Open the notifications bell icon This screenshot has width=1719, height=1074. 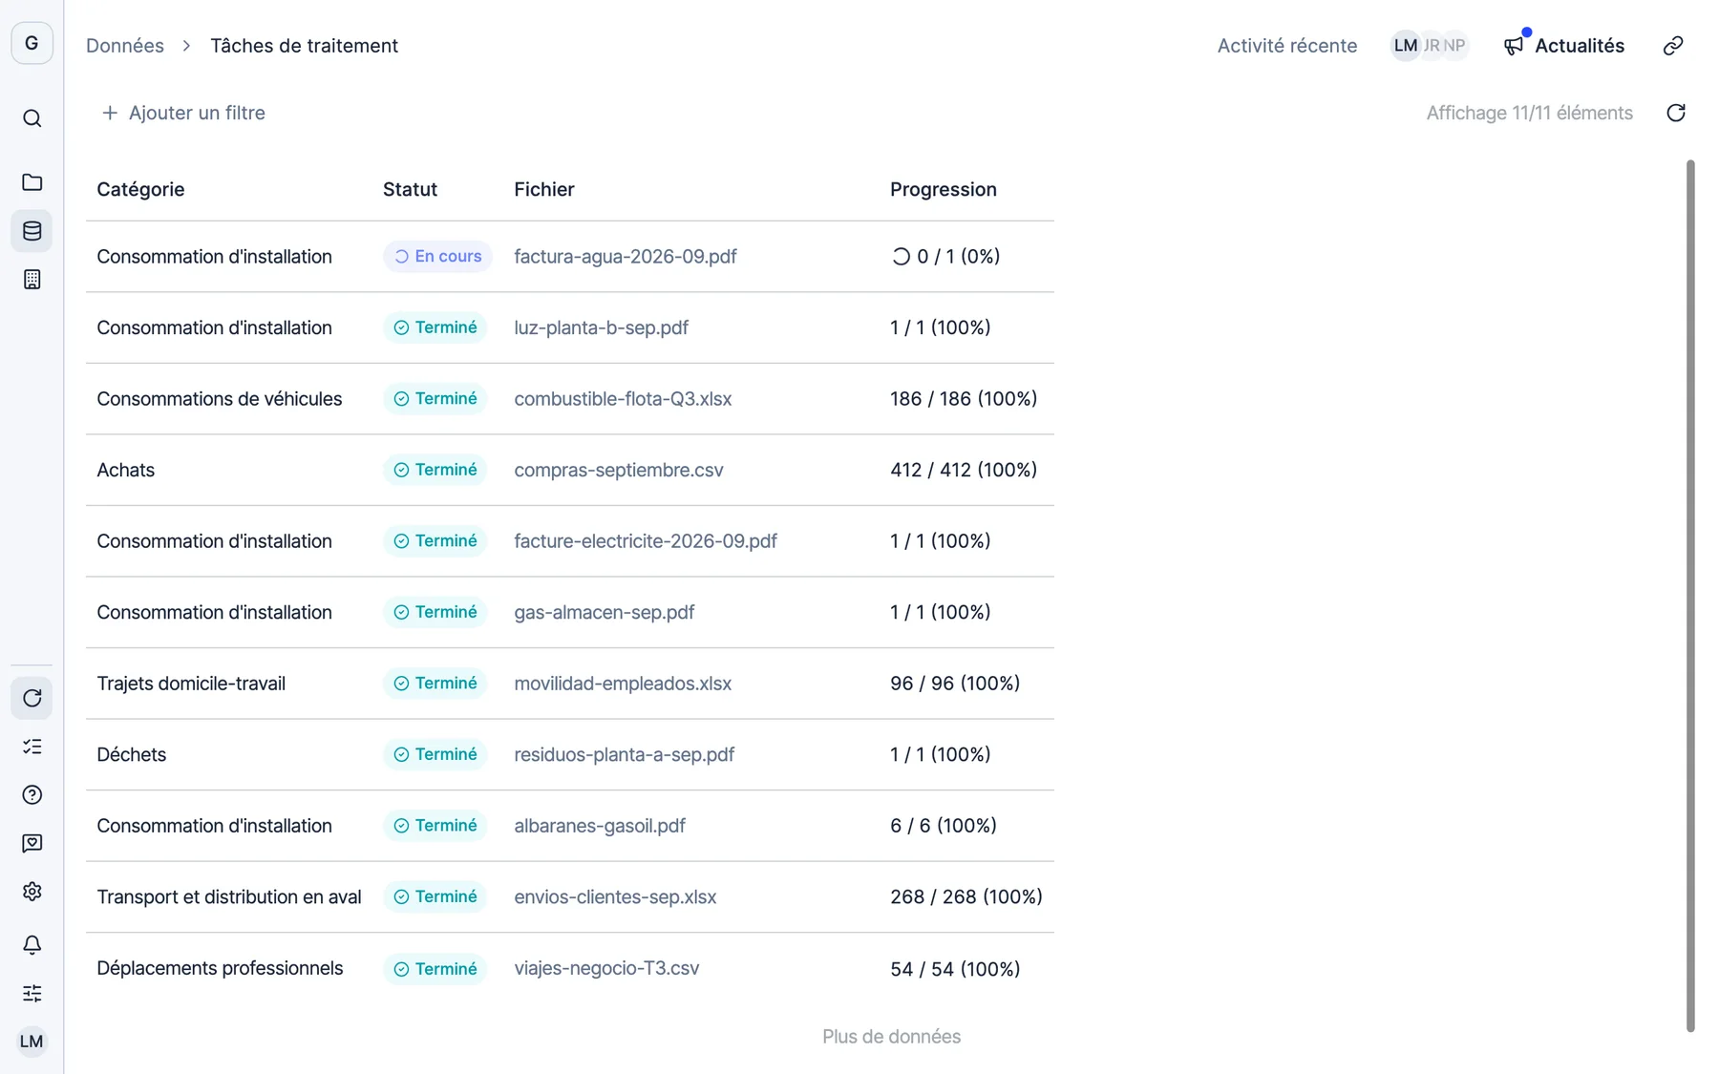click(x=32, y=945)
